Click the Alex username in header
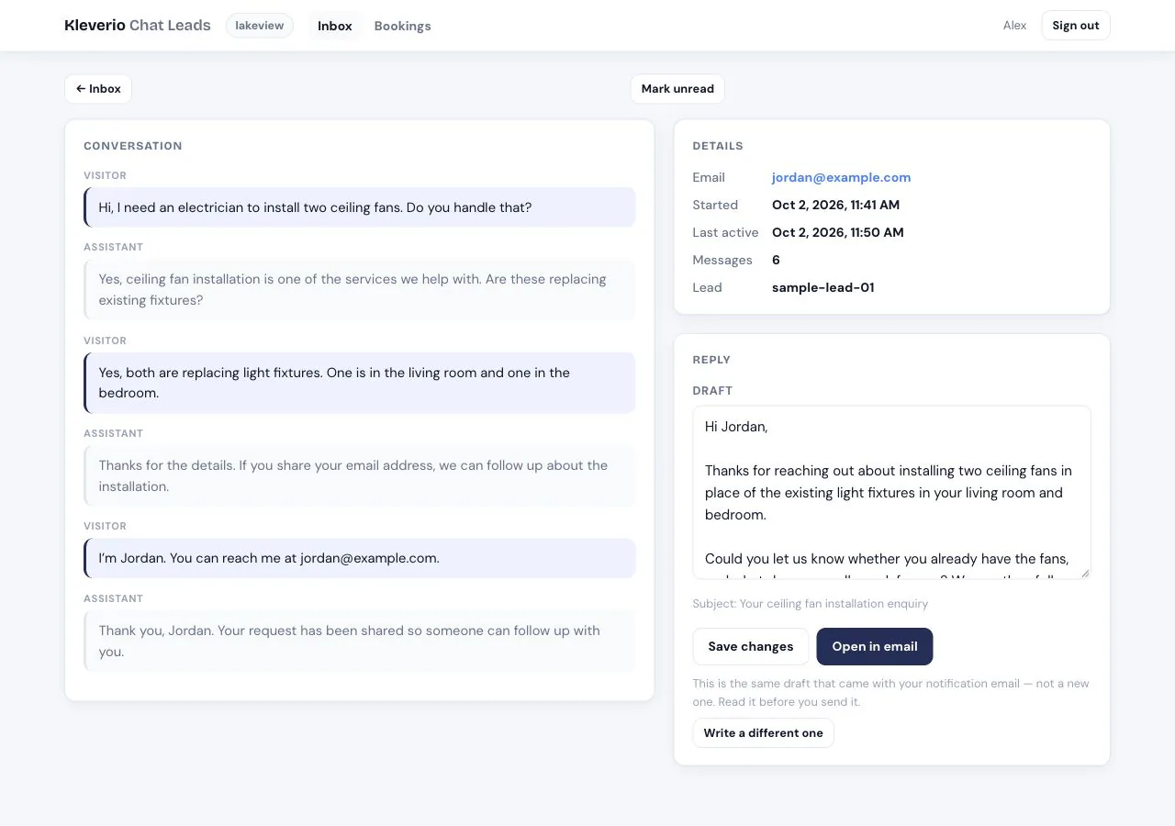 [x=1014, y=26]
